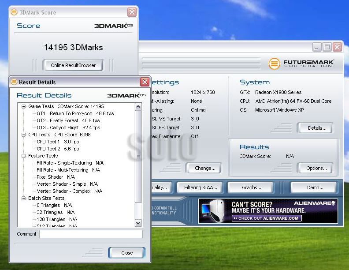Viewport: 349px width, 270px height.
Task: Click the 1024 x 768 resolution value
Action: pyautogui.click(x=203, y=92)
